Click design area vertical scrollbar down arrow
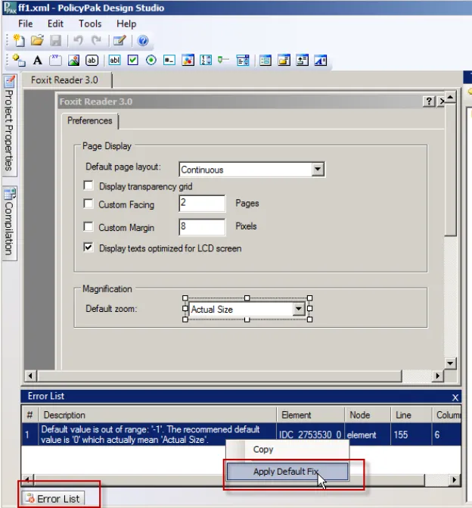The image size is (472, 508). pos(450,363)
